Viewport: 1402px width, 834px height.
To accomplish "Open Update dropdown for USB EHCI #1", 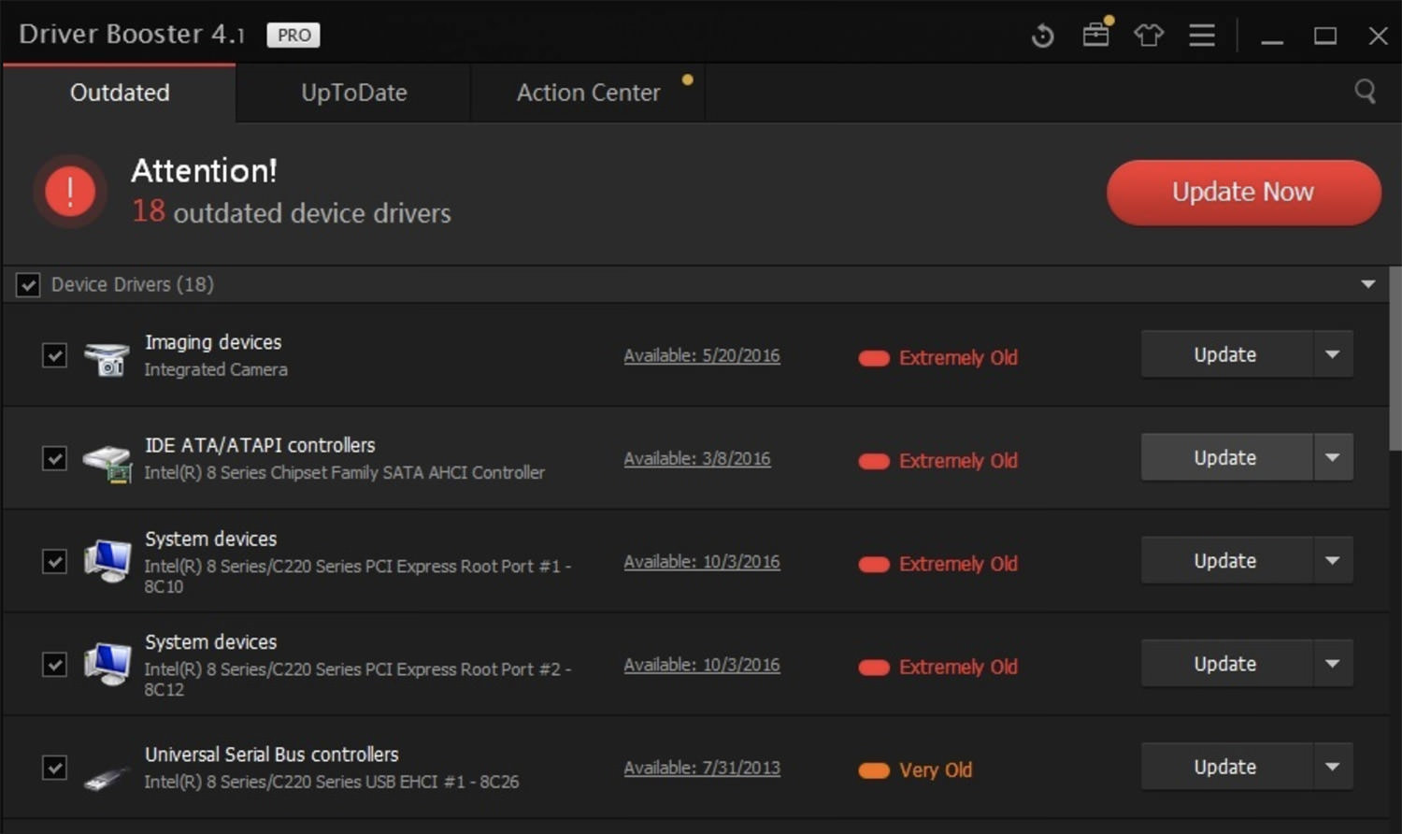I will pos(1334,767).
